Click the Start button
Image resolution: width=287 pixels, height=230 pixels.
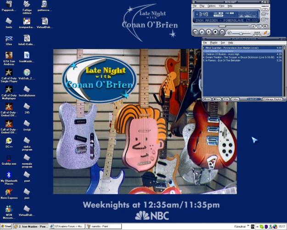pos(6,226)
